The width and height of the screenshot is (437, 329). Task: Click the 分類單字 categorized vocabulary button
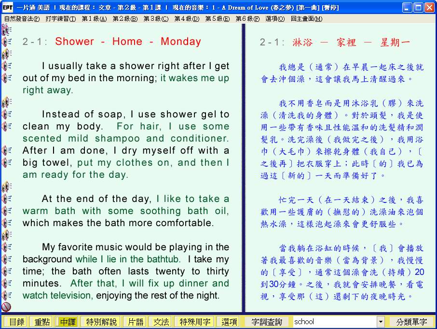[x=411, y=322]
